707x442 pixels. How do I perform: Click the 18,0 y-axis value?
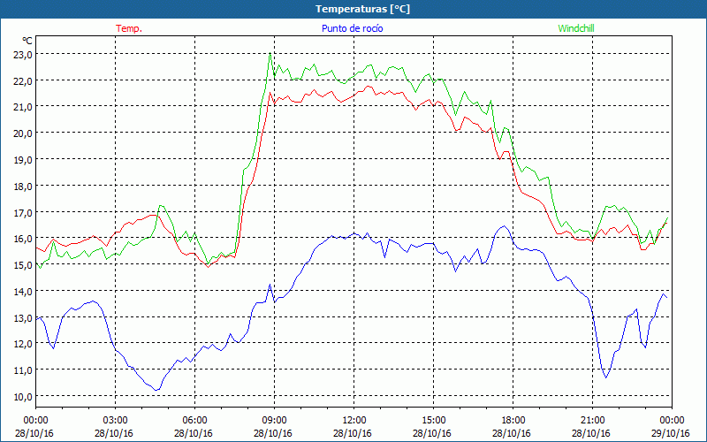click(x=22, y=186)
